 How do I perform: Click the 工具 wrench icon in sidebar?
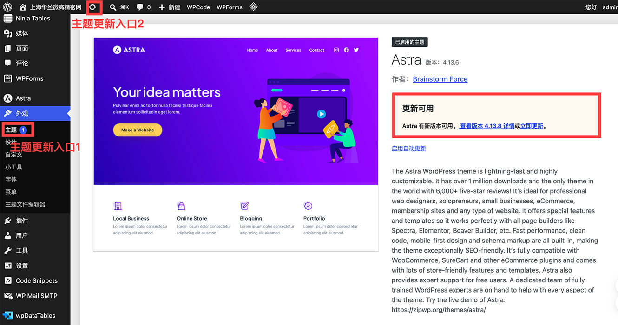pyautogui.click(x=8, y=250)
